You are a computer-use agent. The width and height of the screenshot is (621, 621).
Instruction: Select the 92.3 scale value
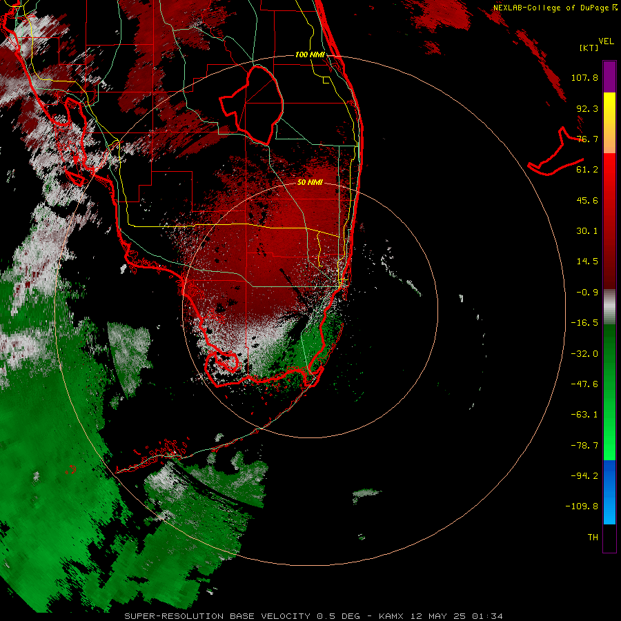587,108
